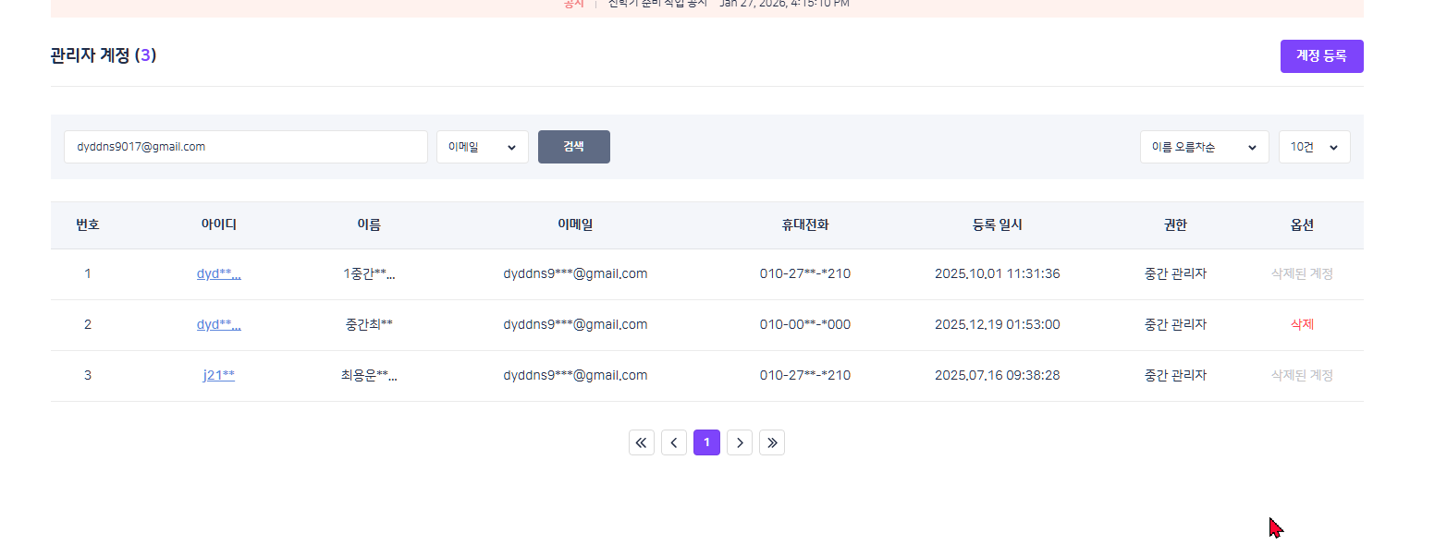The image size is (1447, 557).
Task: Click the 아이디 column header
Action: 218,224
